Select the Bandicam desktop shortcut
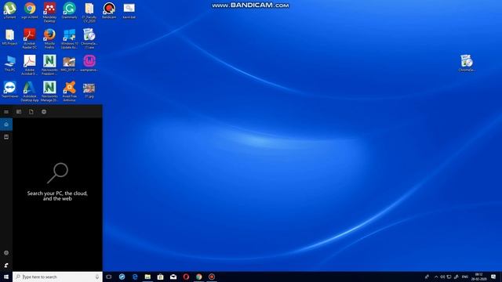The image size is (502, 282). tap(109, 10)
